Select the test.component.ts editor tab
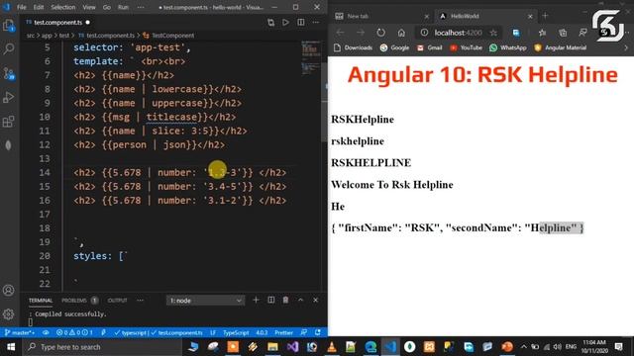 57,23
